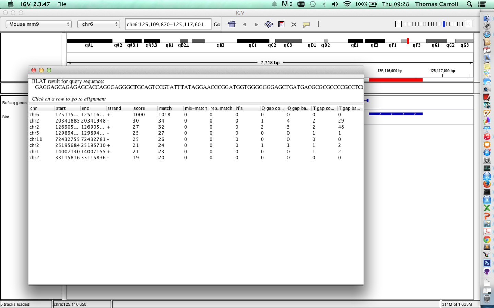Click the refresh icon in the IGV toolbar
494x308 pixels.
point(269,24)
